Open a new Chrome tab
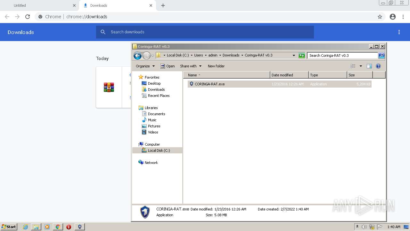Image resolution: width=410 pixels, height=231 pixels. (163, 5)
